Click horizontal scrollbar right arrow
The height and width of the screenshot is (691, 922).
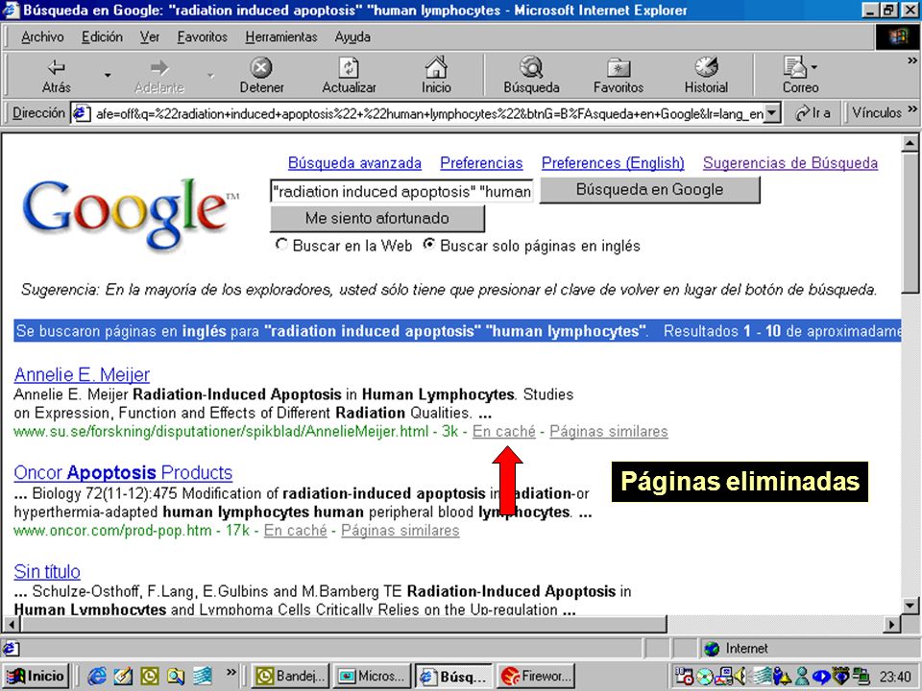[x=892, y=624]
